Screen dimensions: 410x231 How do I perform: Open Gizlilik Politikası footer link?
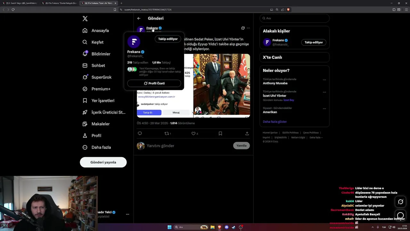click(290, 133)
